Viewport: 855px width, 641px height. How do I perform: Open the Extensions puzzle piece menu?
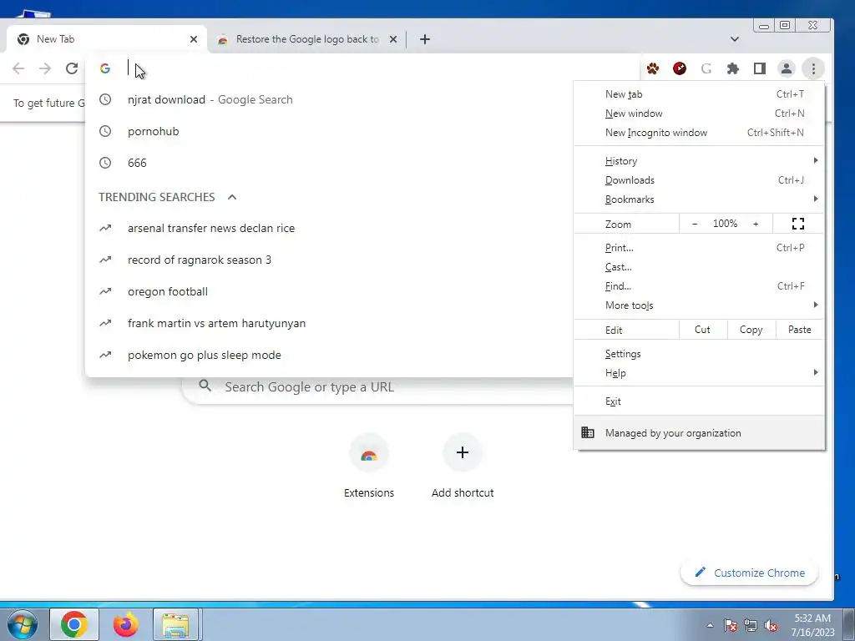point(733,68)
